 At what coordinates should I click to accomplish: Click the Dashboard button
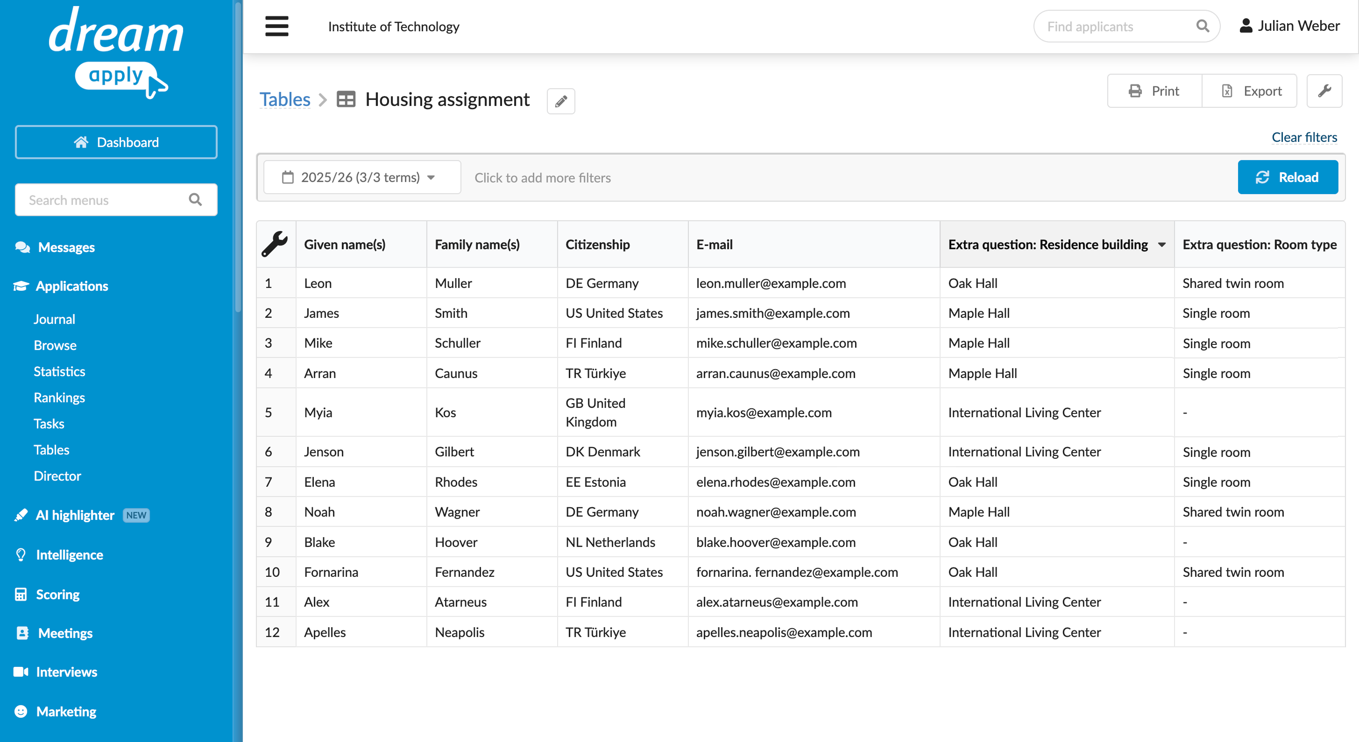116,142
